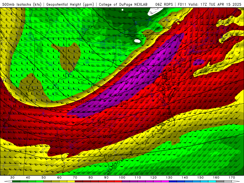Click the 130 value on the color scale

169,178
